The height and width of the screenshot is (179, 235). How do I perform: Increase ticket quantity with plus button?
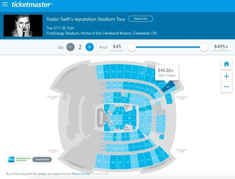(90, 47)
